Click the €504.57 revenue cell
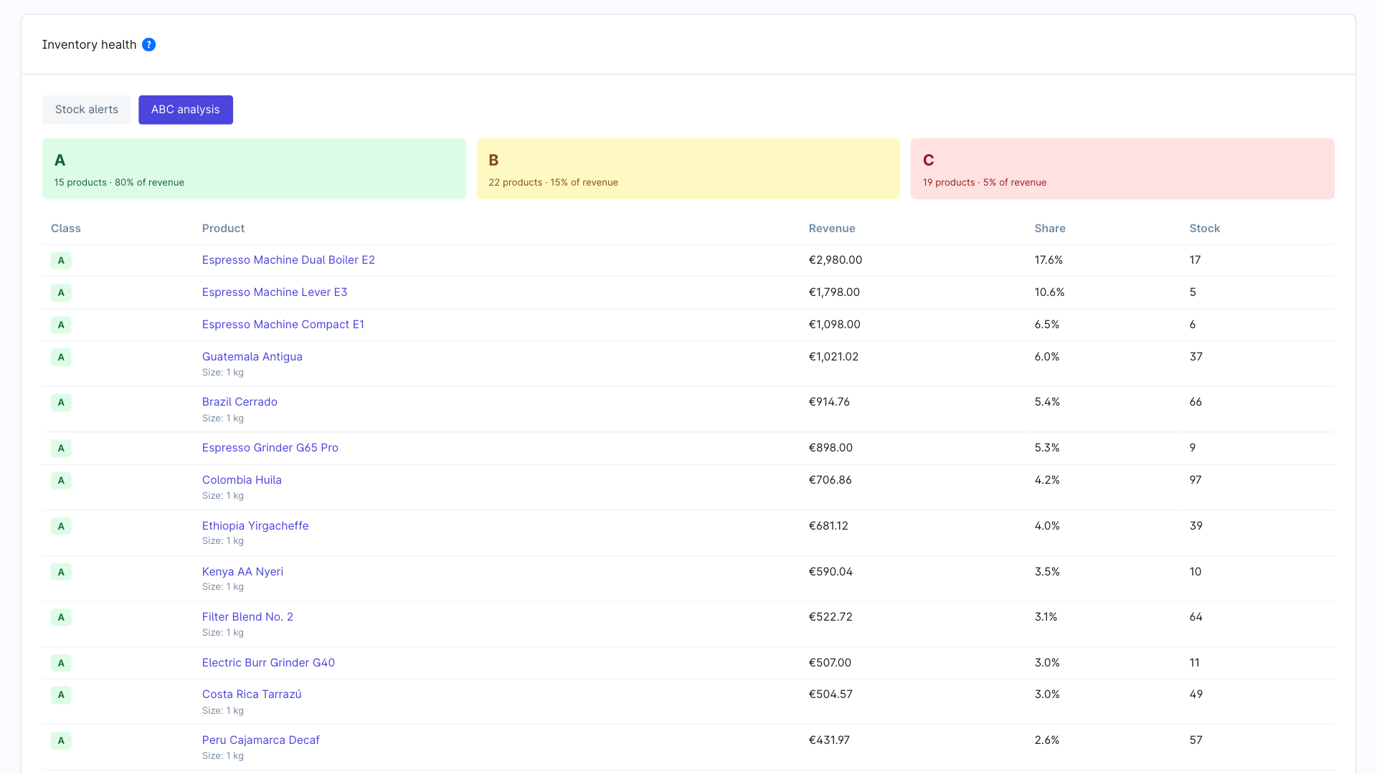The width and height of the screenshot is (1377, 774). click(x=831, y=694)
